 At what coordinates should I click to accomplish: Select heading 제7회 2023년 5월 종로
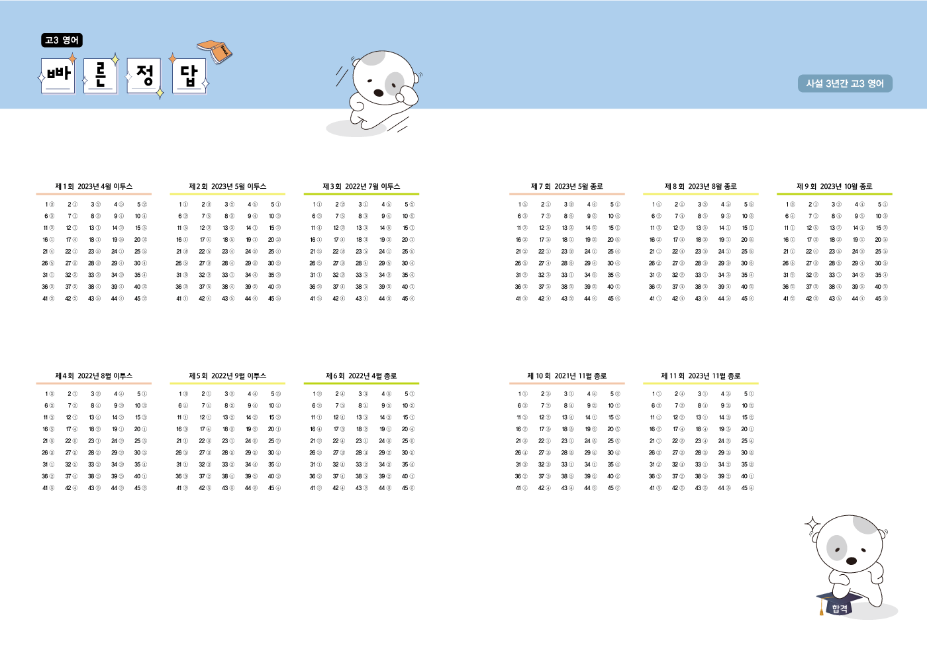[567, 187]
